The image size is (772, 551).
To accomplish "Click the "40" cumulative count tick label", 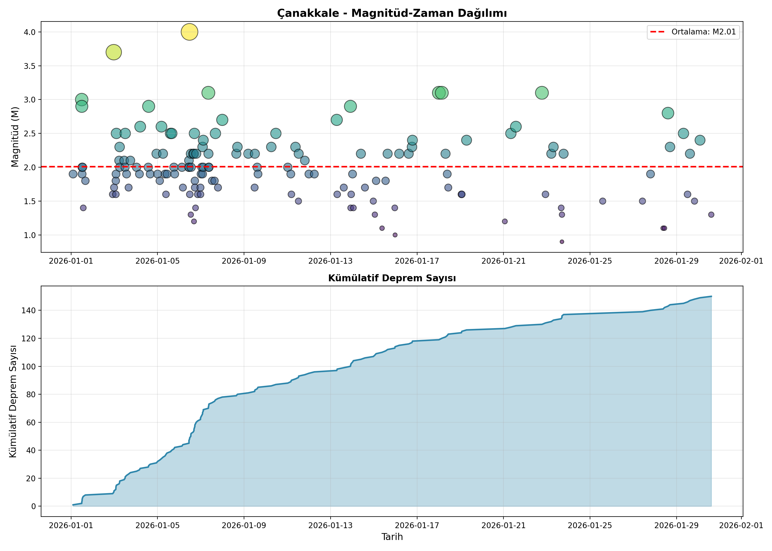I will click(31, 450).
